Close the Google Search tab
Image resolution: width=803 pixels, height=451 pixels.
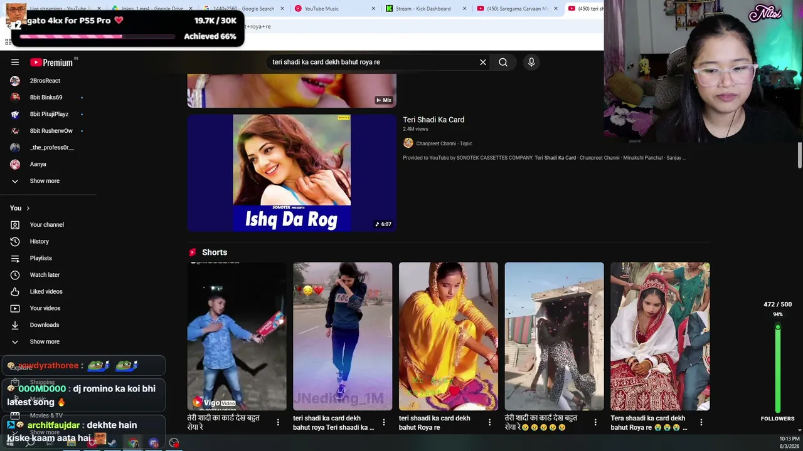[x=282, y=9]
